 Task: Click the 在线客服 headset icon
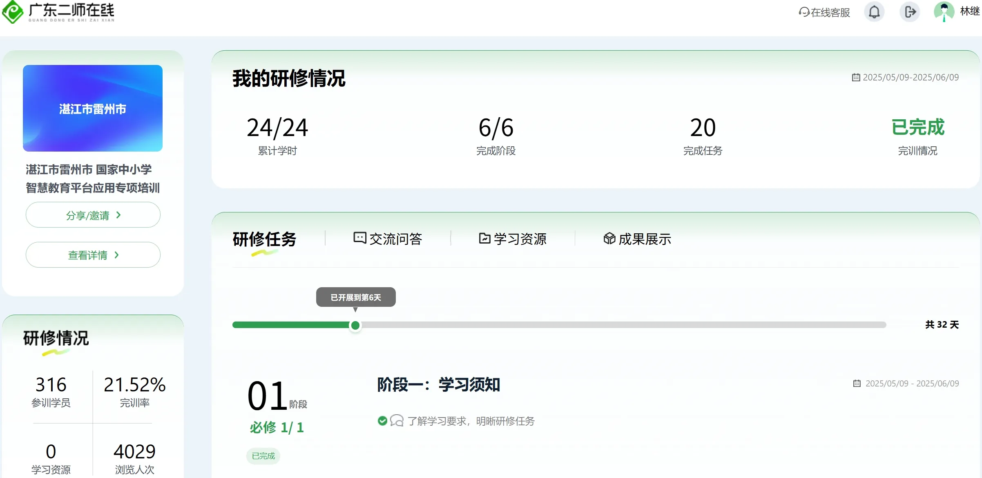(x=803, y=12)
